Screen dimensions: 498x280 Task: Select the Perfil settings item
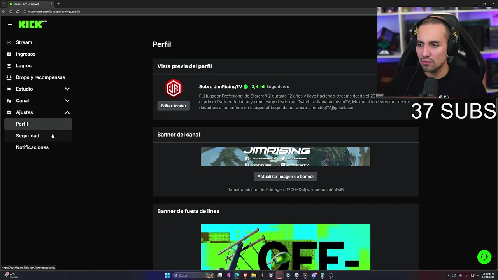coord(38,124)
